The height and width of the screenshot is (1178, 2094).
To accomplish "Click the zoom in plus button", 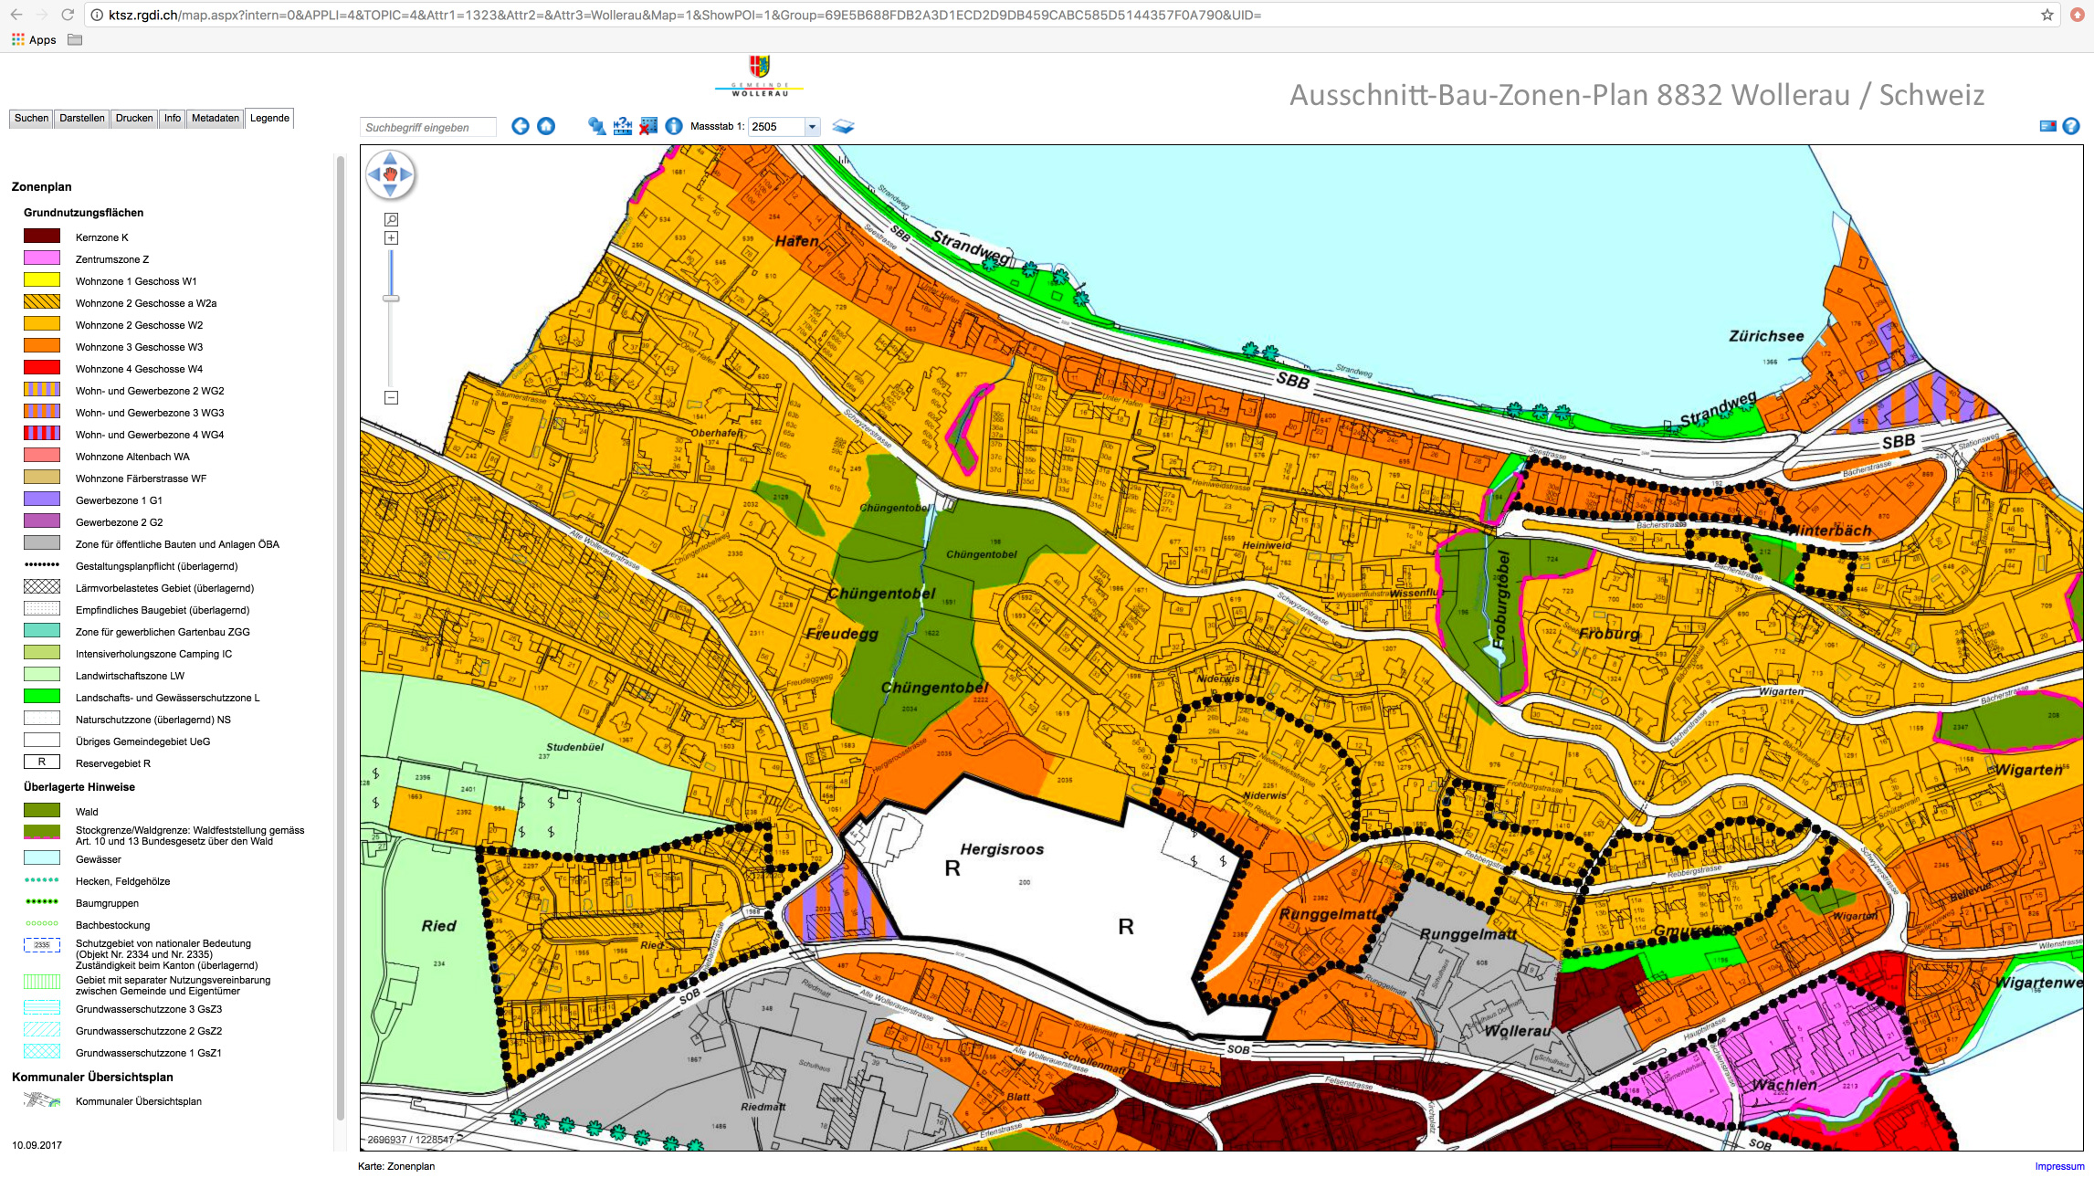I will coord(391,238).
